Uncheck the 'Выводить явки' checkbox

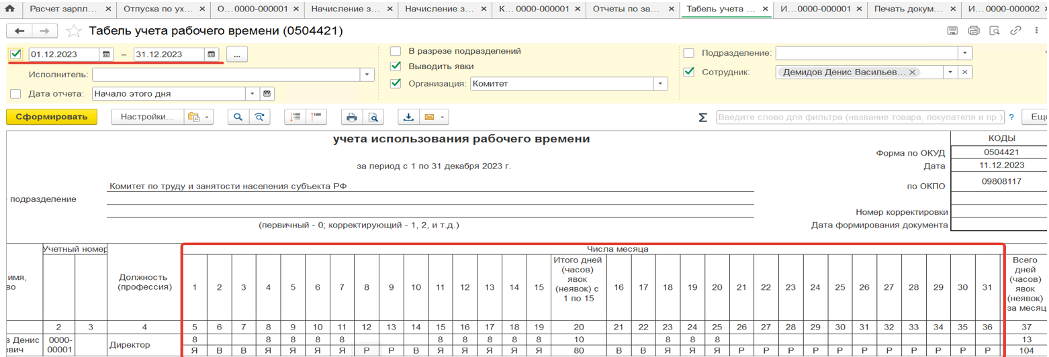[396, 66]
